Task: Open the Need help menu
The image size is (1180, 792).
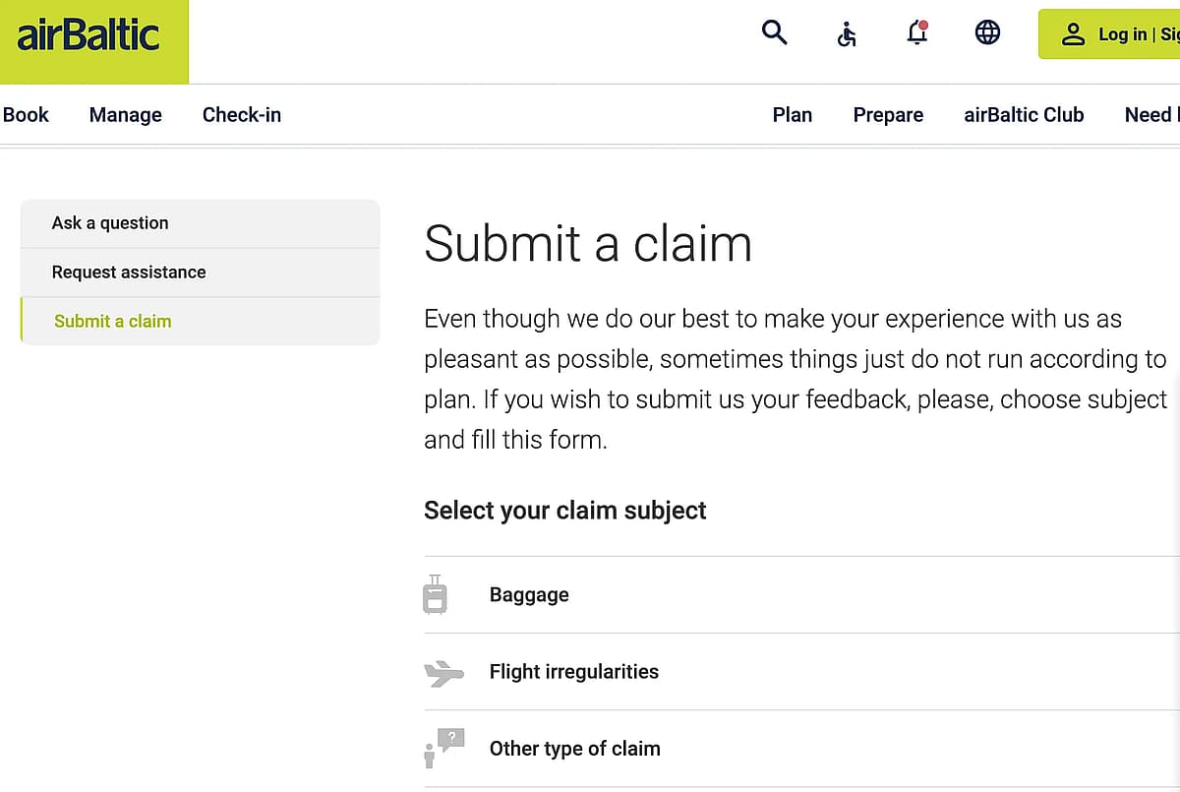Action: click(x=1151, y=115)
